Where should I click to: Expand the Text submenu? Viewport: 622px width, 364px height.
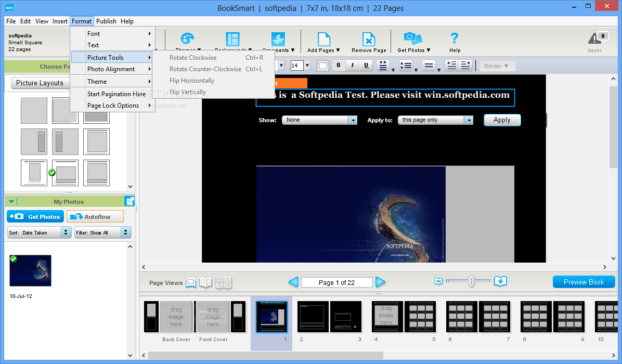click(113, 45)
